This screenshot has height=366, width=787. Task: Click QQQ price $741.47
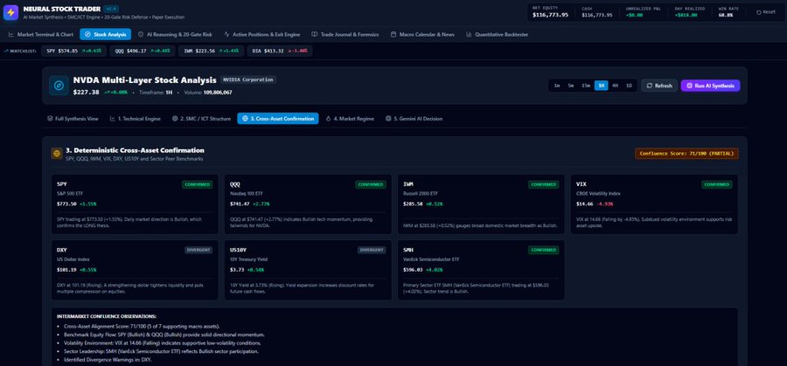pyautogui.click(x=240, y=204)
